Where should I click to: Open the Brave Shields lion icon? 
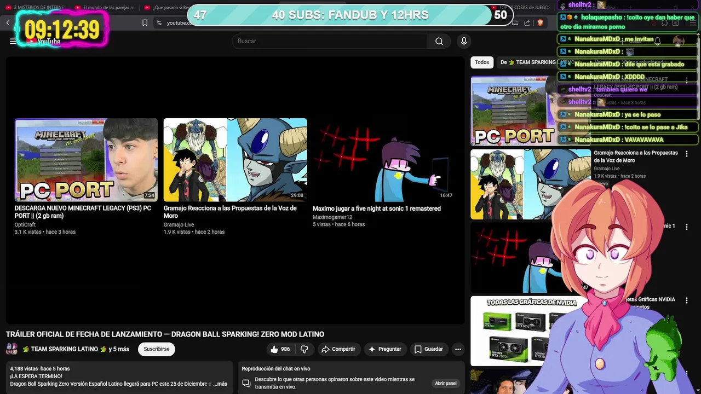click(x=540, y=22)
